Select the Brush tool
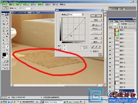138x104 pixels. (7, 28)
